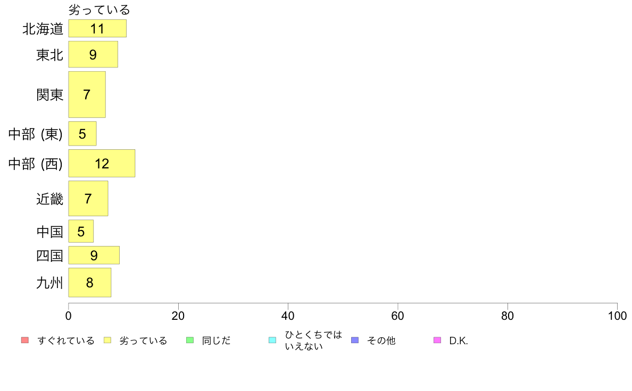Viewport: 632px width, 391px height.
Task: Click the magenta D.K. legend swatch
Action: (x=437, y=340)
